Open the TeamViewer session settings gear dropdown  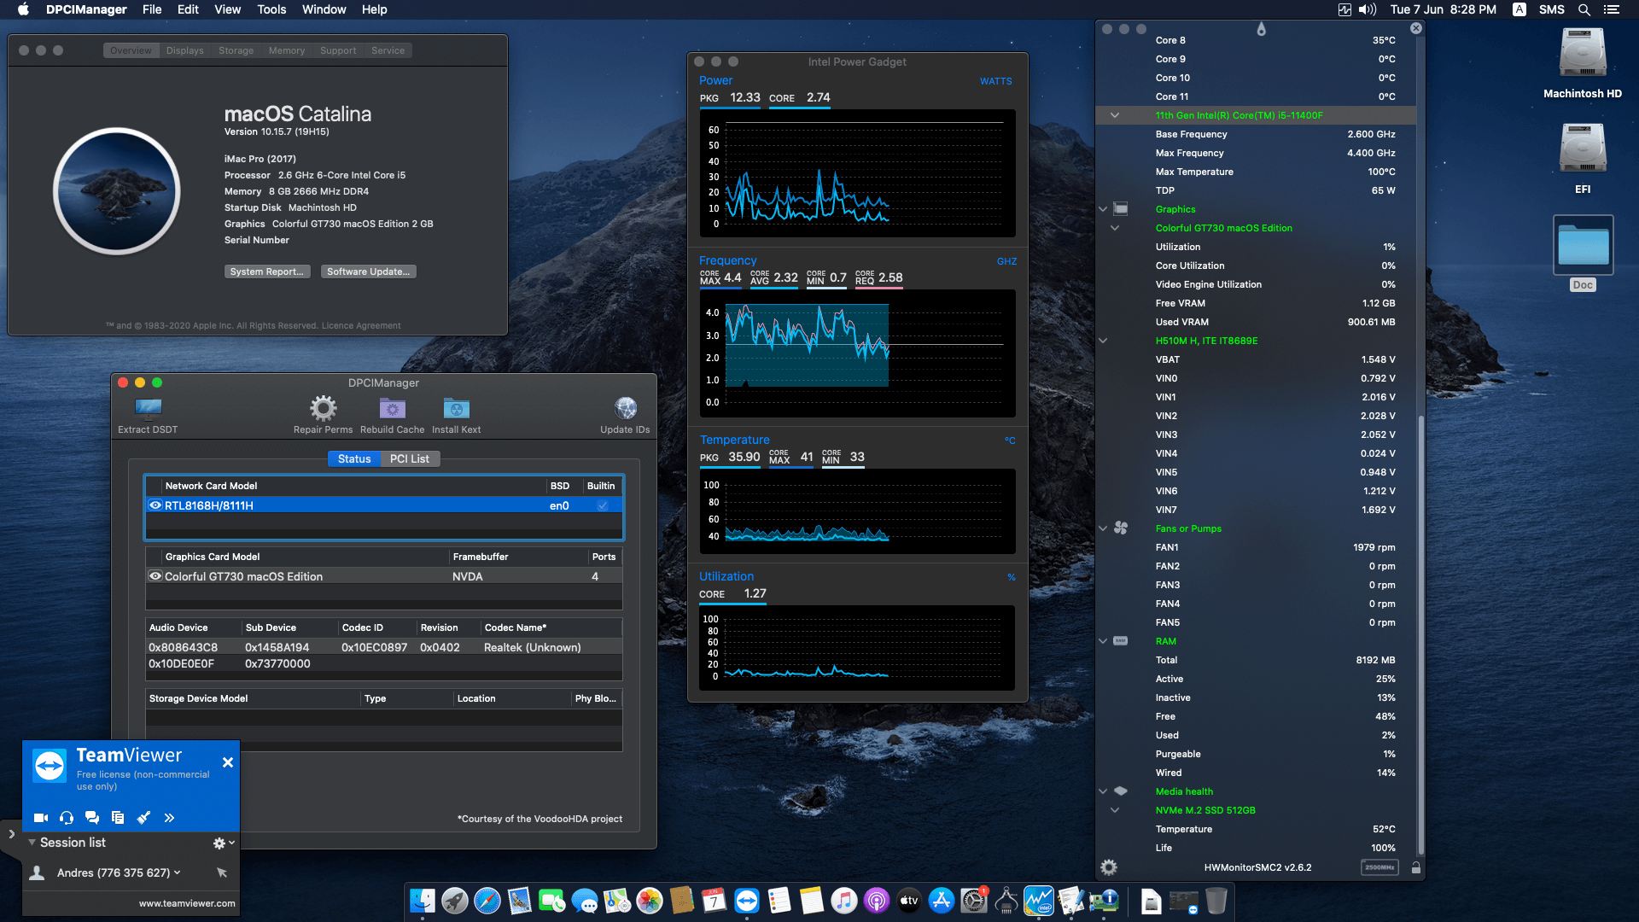[224, 843]
